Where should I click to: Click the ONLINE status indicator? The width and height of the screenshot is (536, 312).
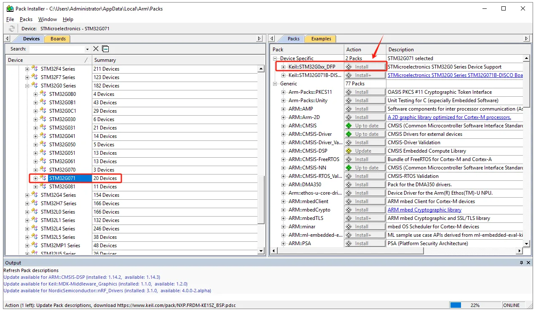pyautogui.click(x=512, y=305)
